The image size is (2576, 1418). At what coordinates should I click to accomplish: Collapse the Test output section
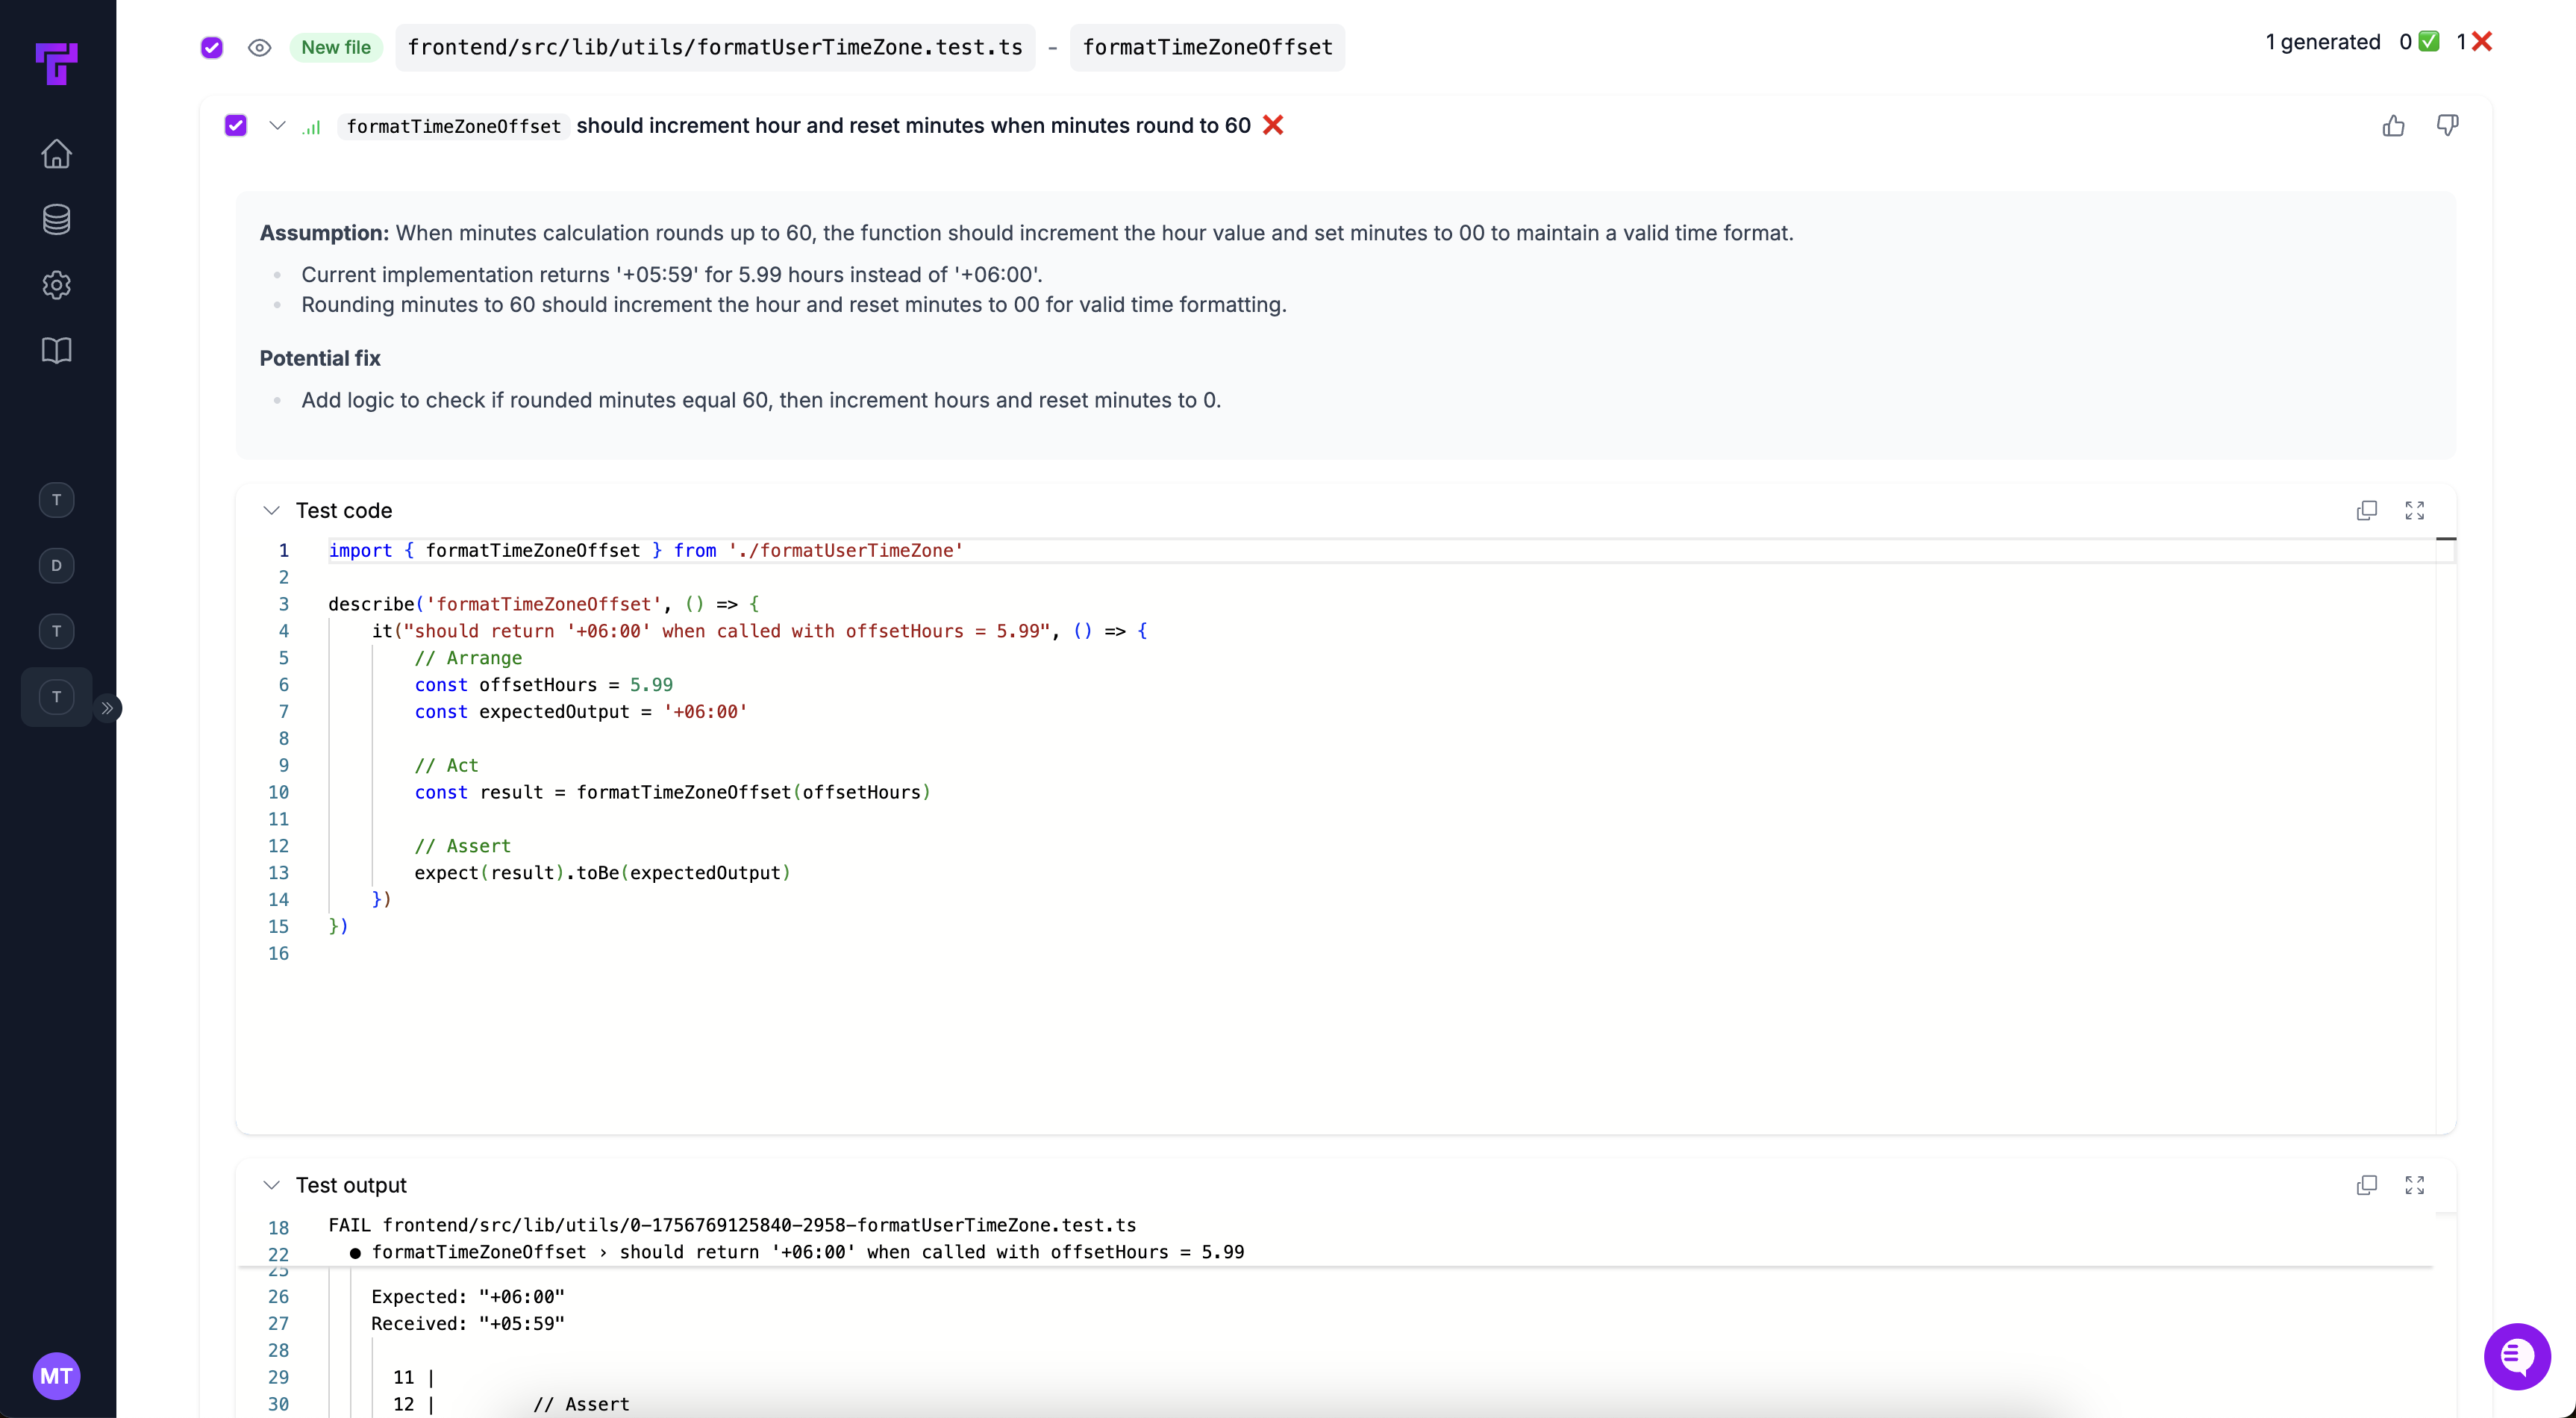point(271,1185)
